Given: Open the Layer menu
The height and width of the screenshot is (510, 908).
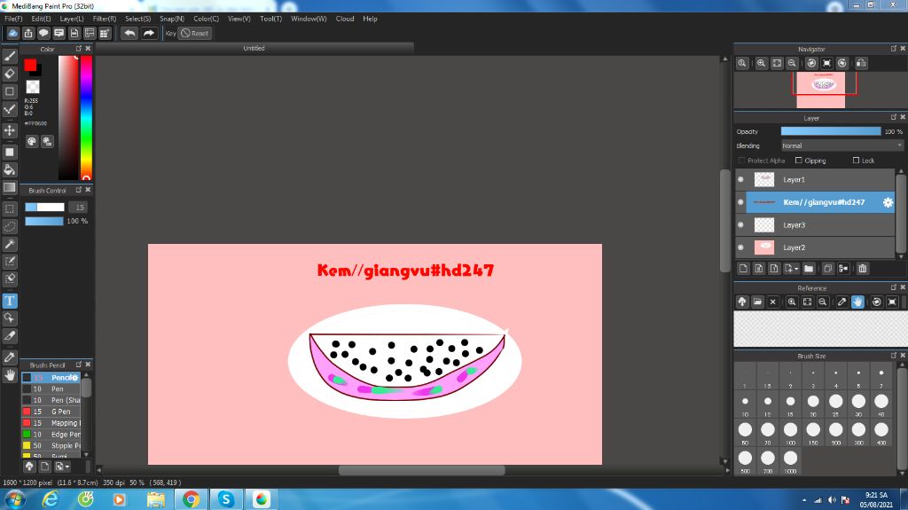Looking at the screenshot, I should pos(72,19).
